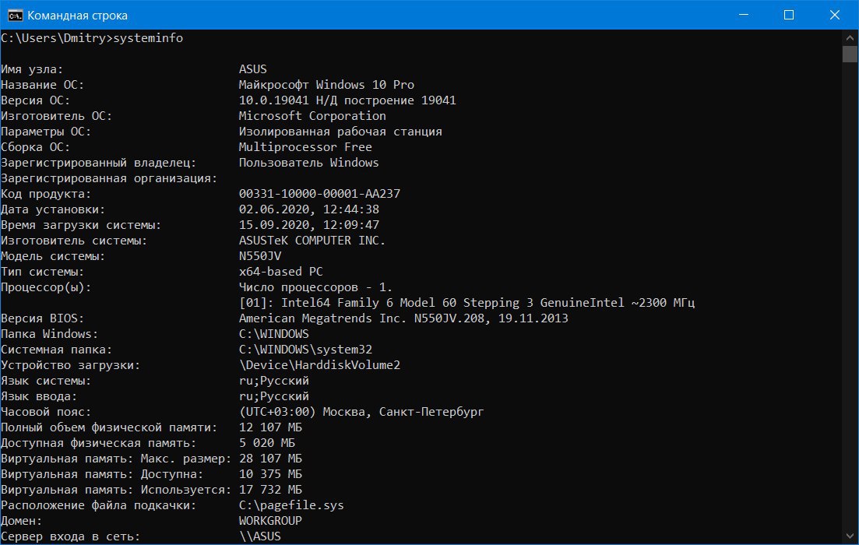Click boot time 15.09.2020, 12:09:47
Screen dimensions: 859x545
309,224
